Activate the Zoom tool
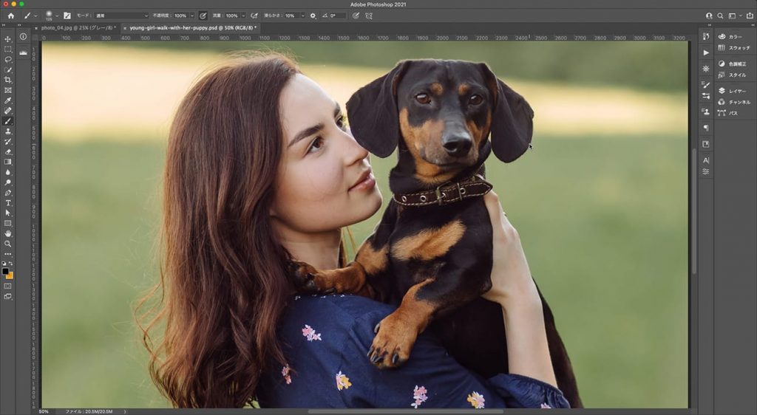Viewport: 757px width, 415px height. coord(8,243)
